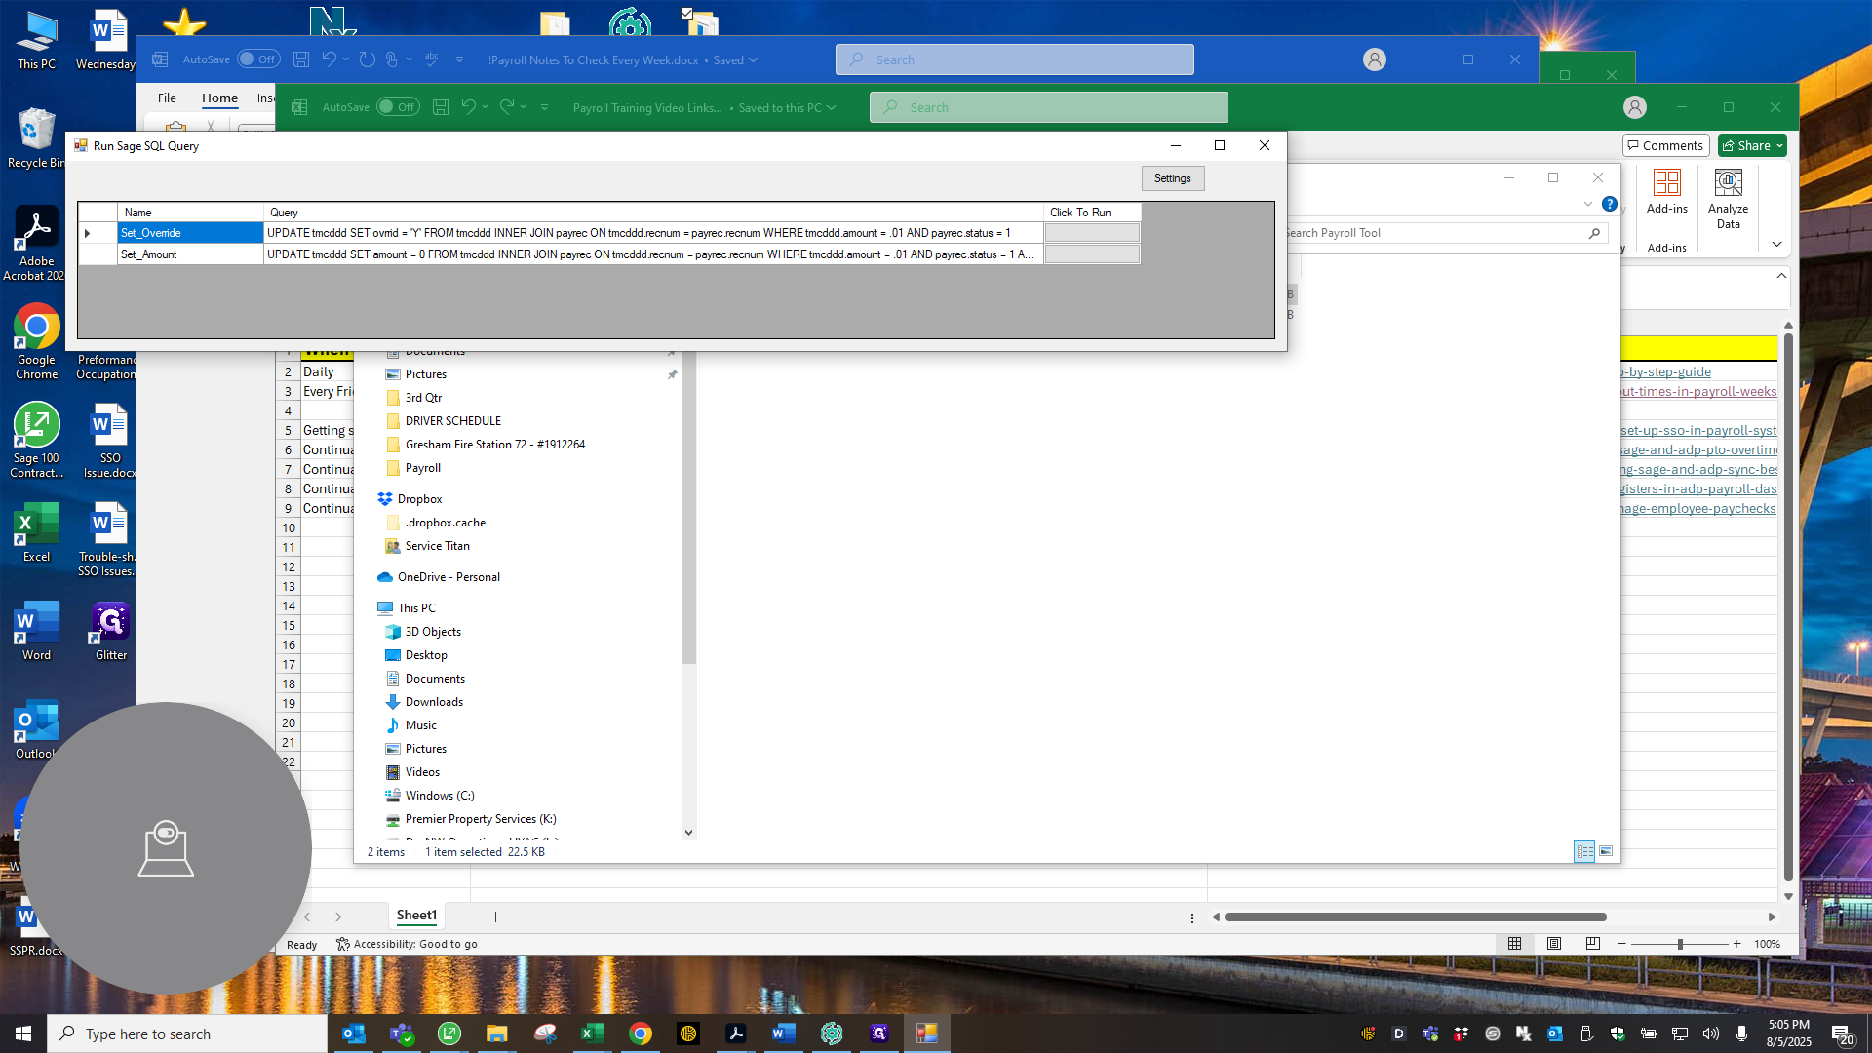Click the Save icon in Excel title bar
The image size is (1872, 1053).
pyautogui.click(x=441, y=107)
